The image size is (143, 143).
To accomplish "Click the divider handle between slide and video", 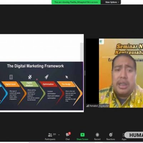I will [85, 73].
